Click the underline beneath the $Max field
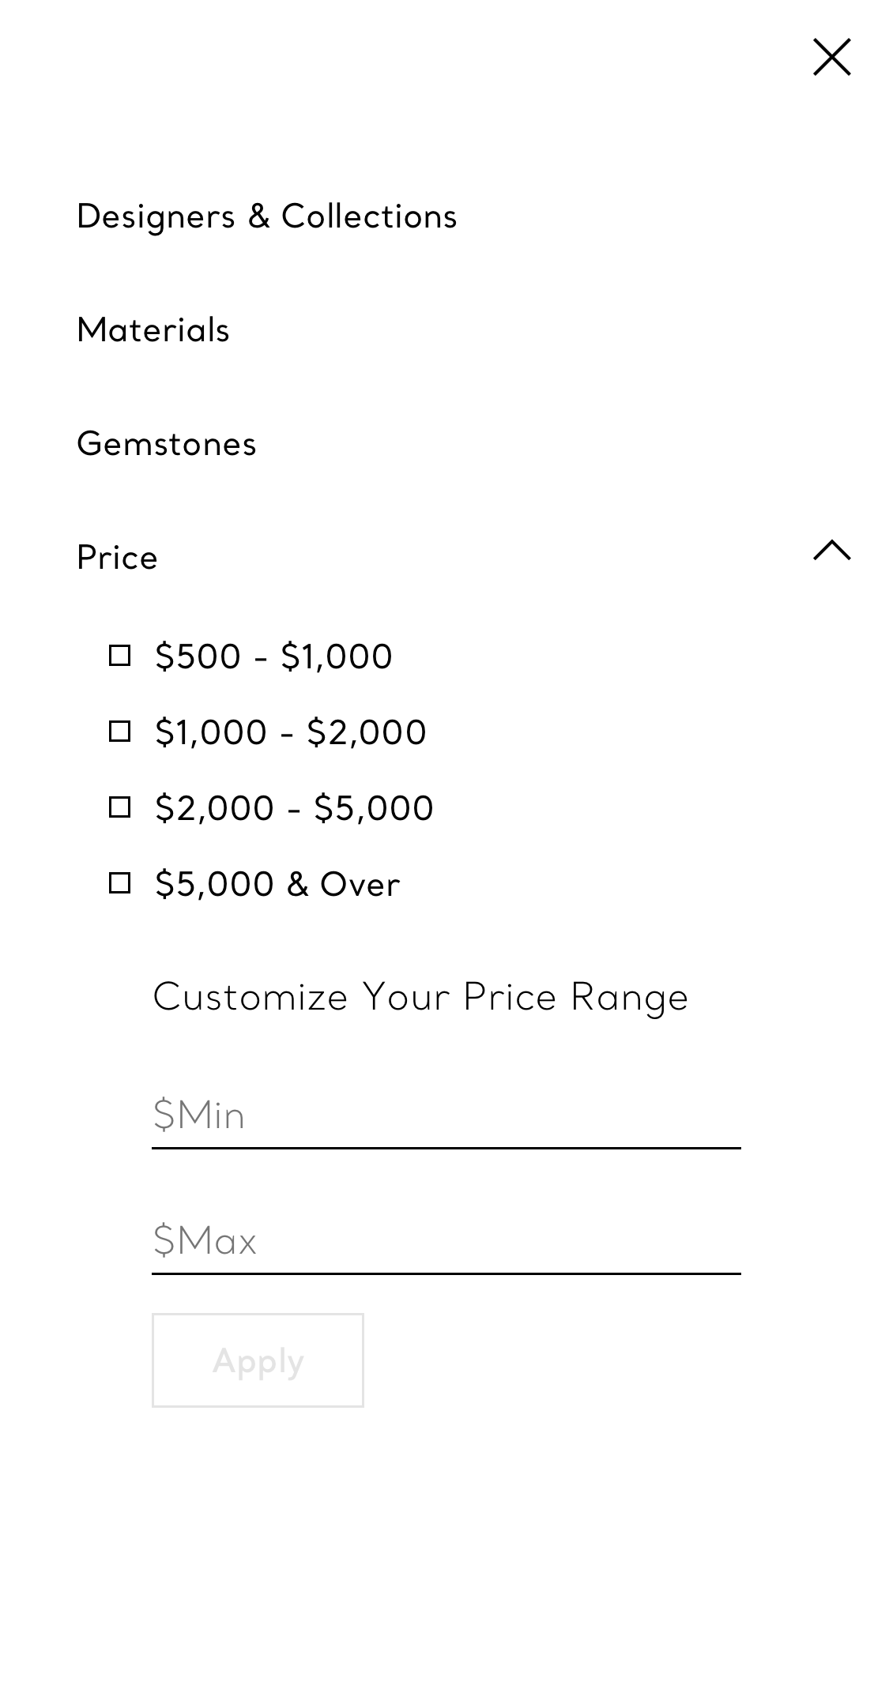889x1689 pixels. 446,1273
